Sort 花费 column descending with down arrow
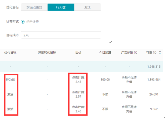 click(x=160, y=53)
